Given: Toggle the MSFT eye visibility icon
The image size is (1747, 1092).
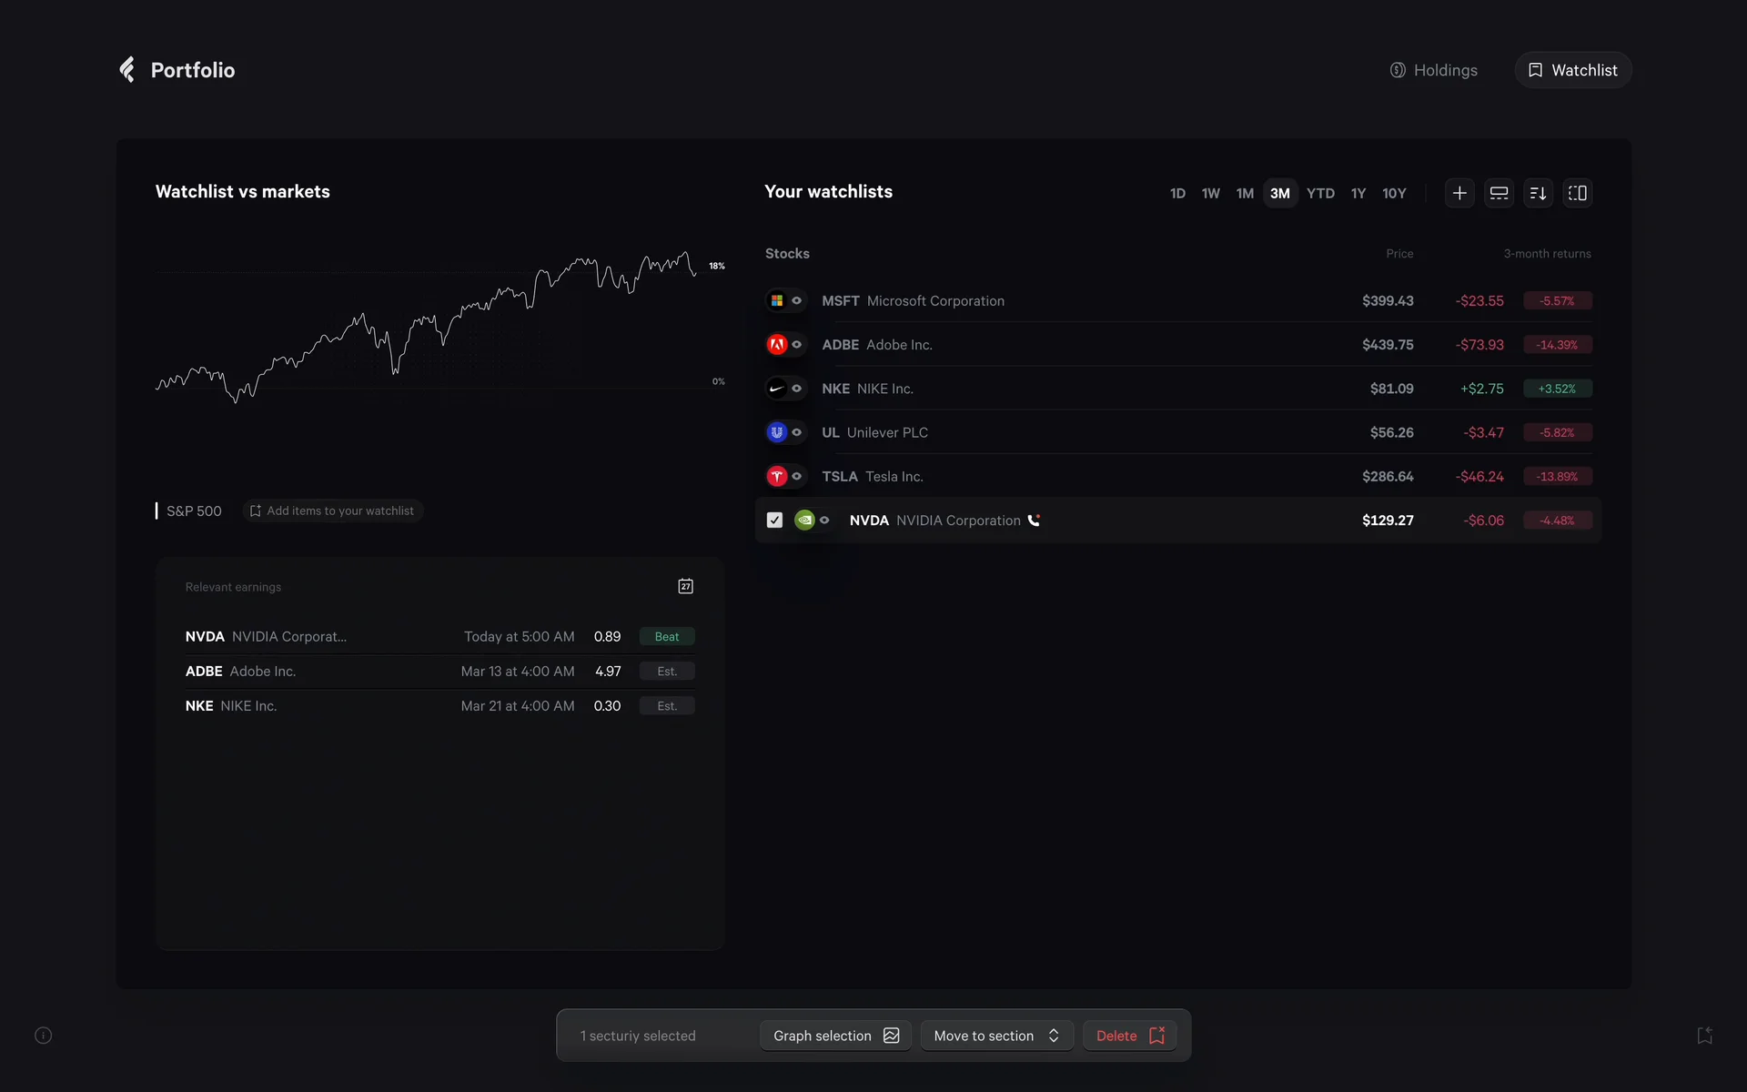Looking at the screenshot, I should tap(796, 300).
